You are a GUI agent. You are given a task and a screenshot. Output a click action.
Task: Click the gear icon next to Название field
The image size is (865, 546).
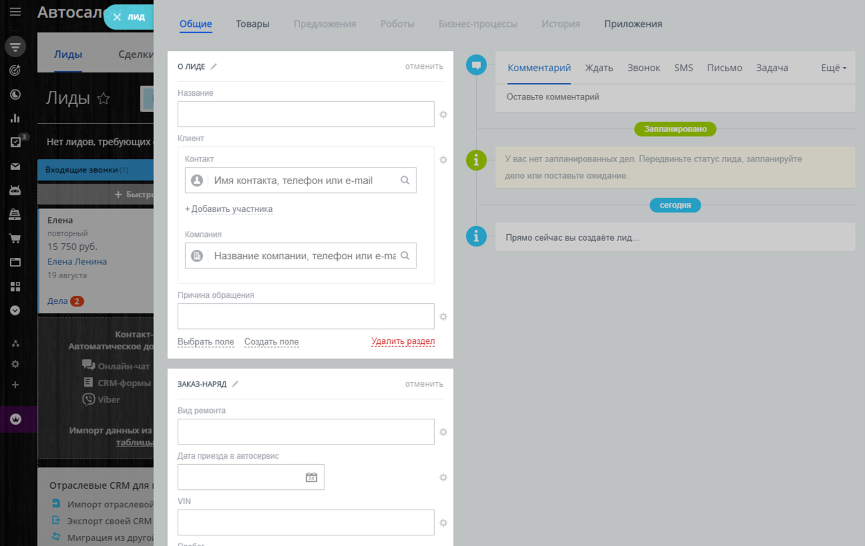[x=443, y=114]
